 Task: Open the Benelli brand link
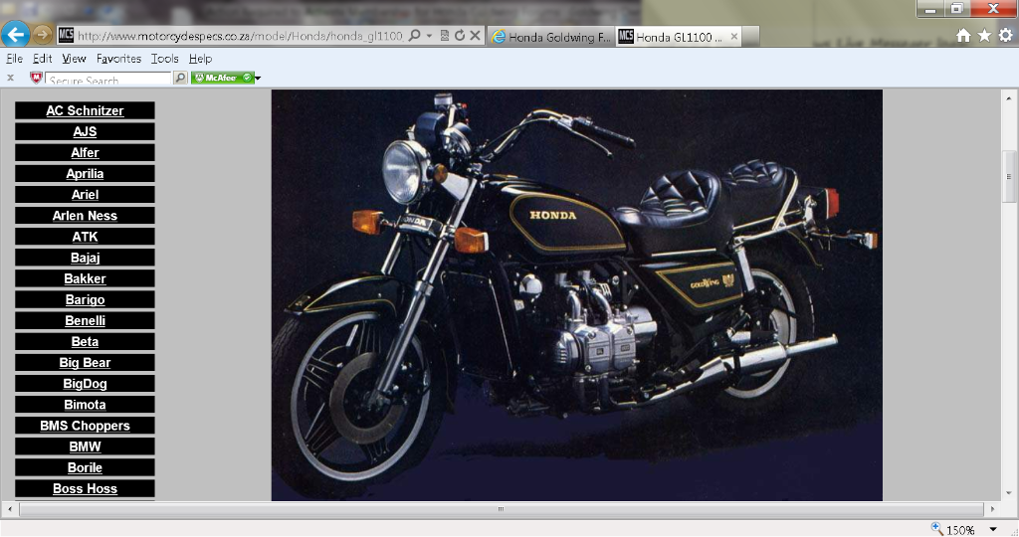point(86,321)
